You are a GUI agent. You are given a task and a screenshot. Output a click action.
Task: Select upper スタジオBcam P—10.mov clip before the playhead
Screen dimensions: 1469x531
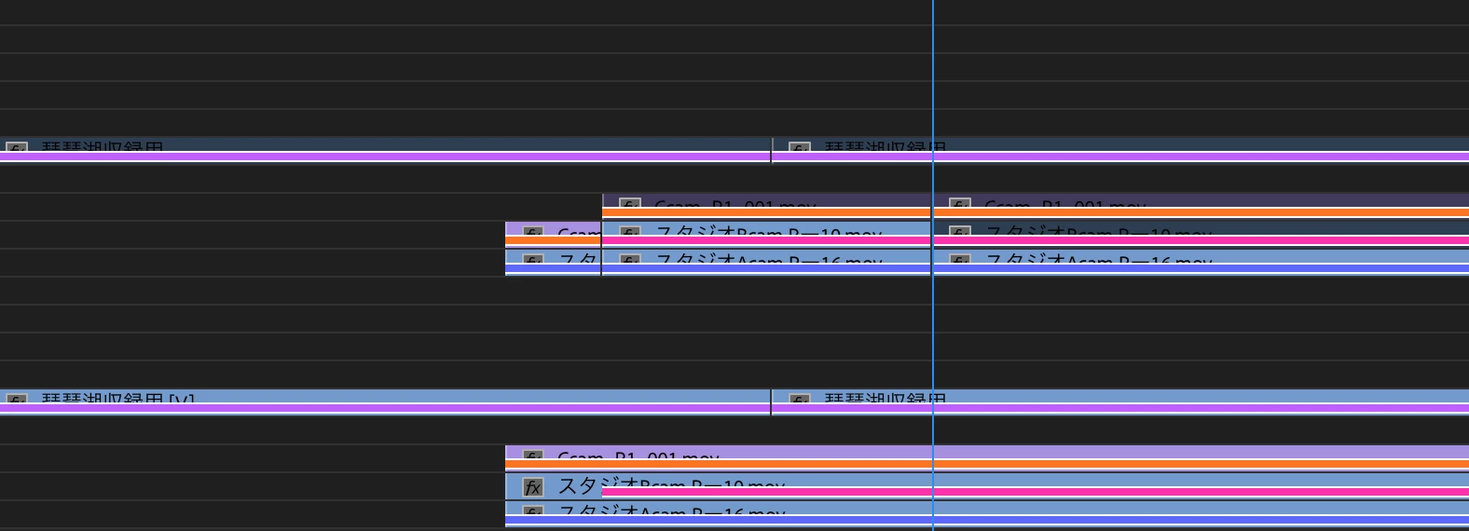pyautogui.click(x=766, y=234)
